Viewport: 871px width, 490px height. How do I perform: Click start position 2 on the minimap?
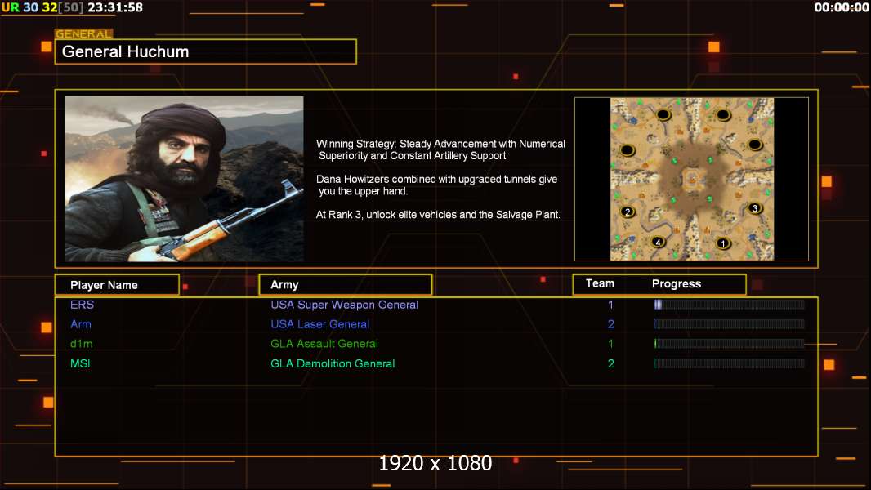click(x=628, y=212)
